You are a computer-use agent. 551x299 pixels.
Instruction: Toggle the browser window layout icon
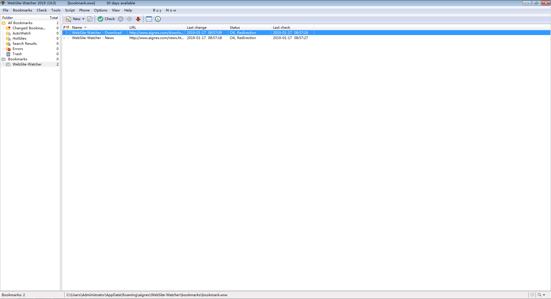[149, 19]
